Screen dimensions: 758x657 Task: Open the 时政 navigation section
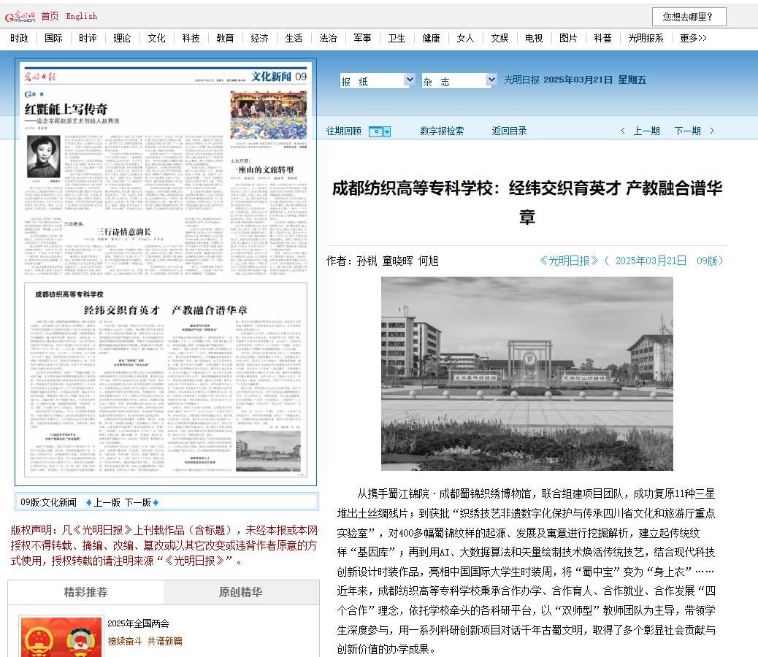click(20, 38)
